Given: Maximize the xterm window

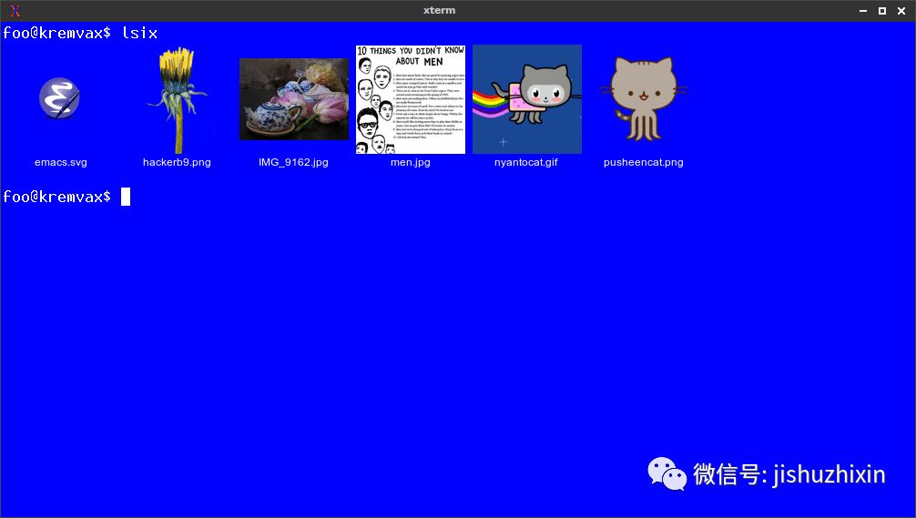Looking at the screenshot, I should 882,11.
